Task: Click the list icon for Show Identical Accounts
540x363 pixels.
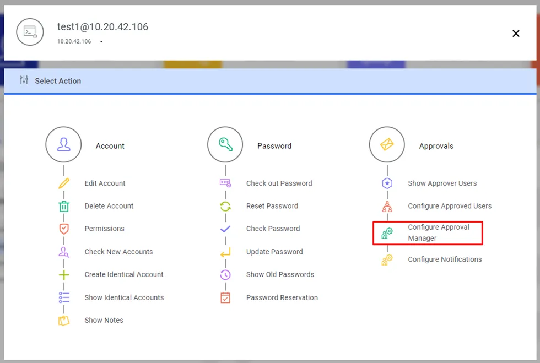Action: pyautogui.click(x=64, y=297)
